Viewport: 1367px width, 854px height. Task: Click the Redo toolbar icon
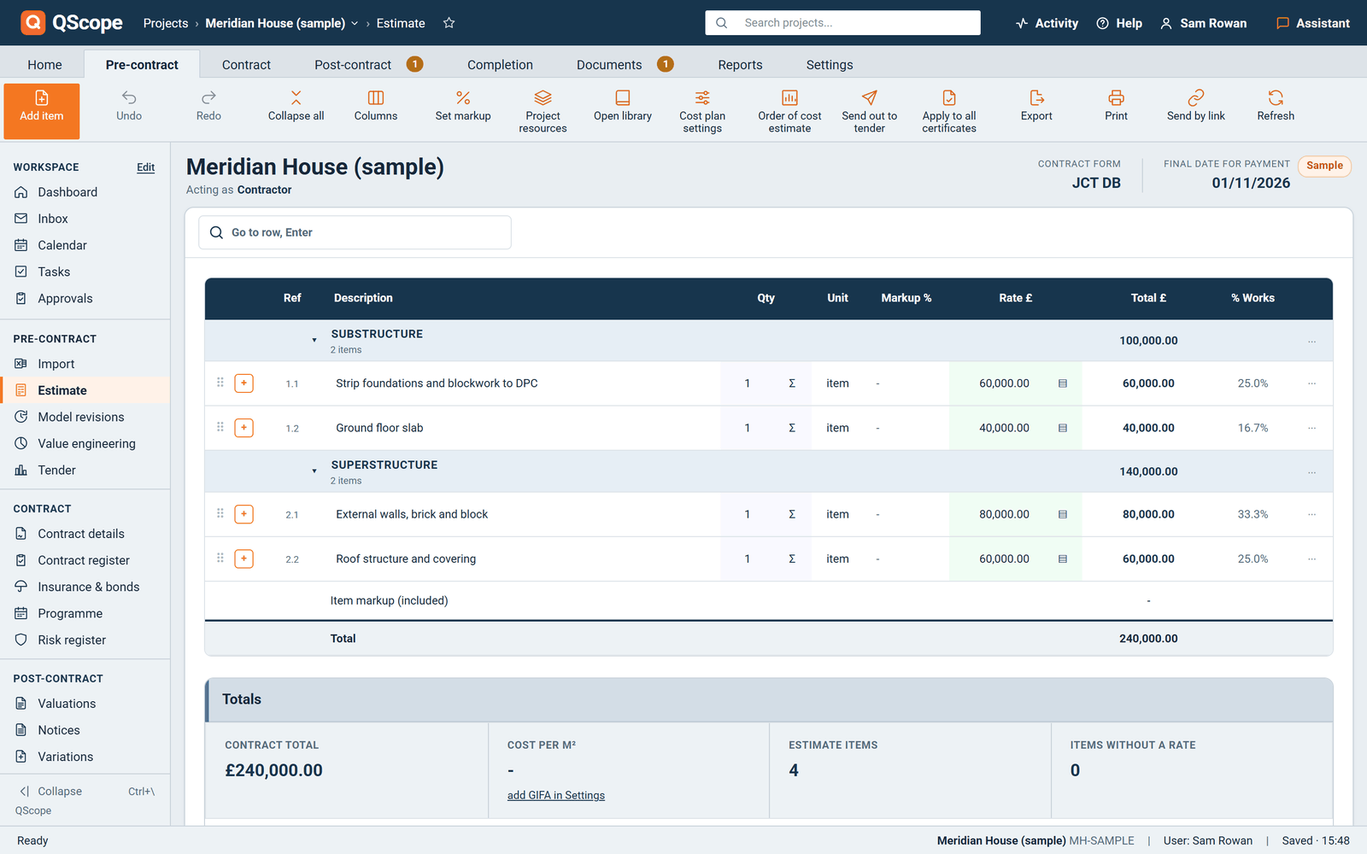click(208, 106)
